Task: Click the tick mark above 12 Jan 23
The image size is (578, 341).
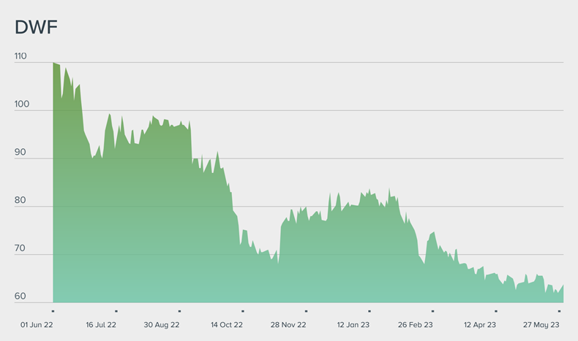Action: tap(369, 310)
